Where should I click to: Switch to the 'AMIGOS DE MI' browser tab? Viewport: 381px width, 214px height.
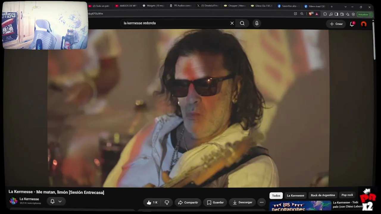tap(126, 6)
